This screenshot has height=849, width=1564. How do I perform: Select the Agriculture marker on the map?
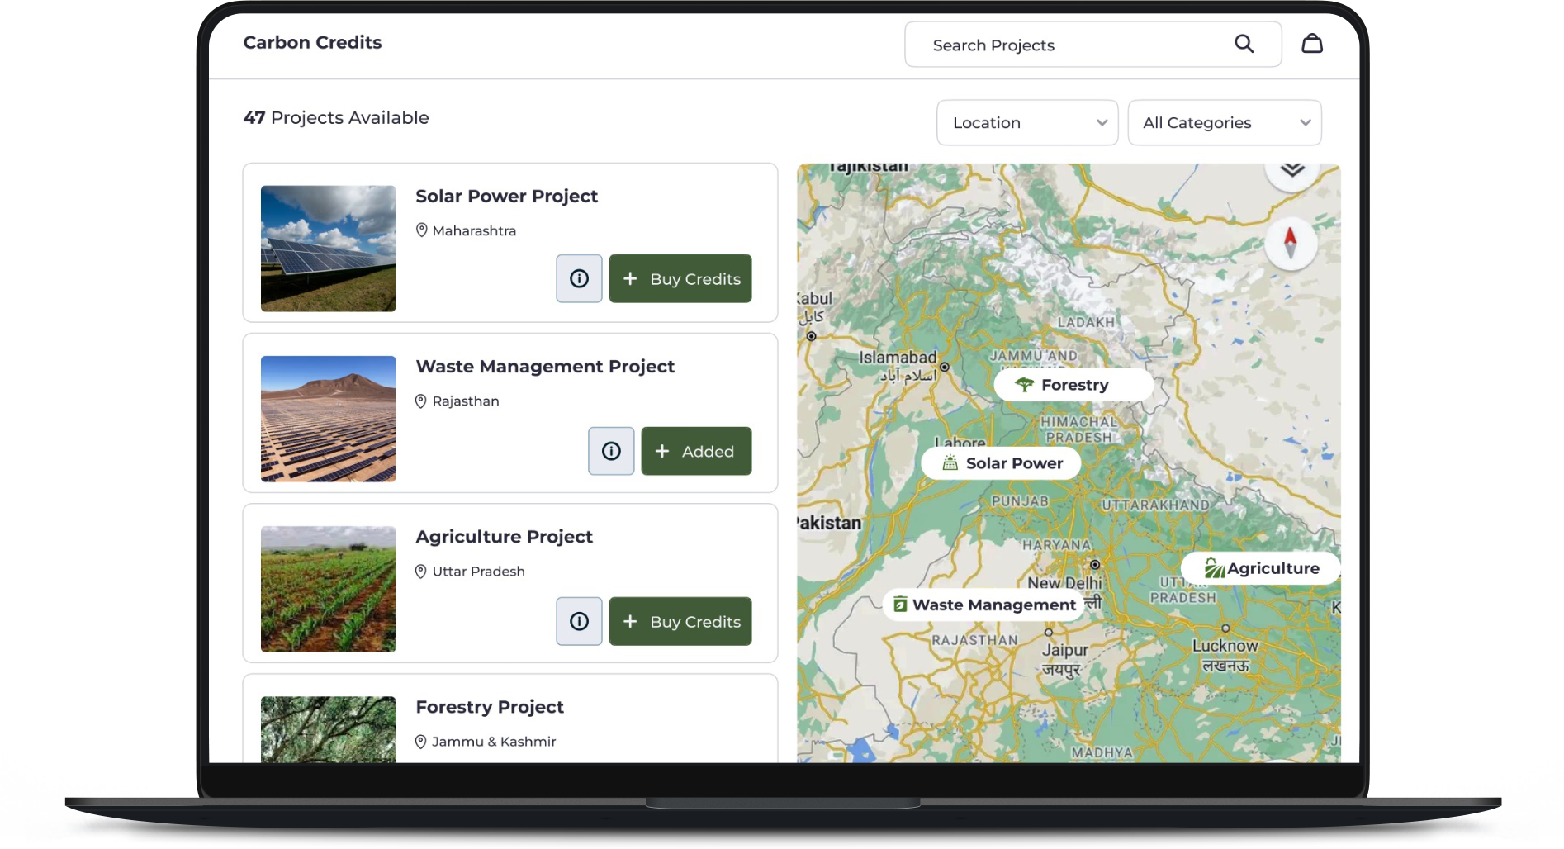point(1261,567)
